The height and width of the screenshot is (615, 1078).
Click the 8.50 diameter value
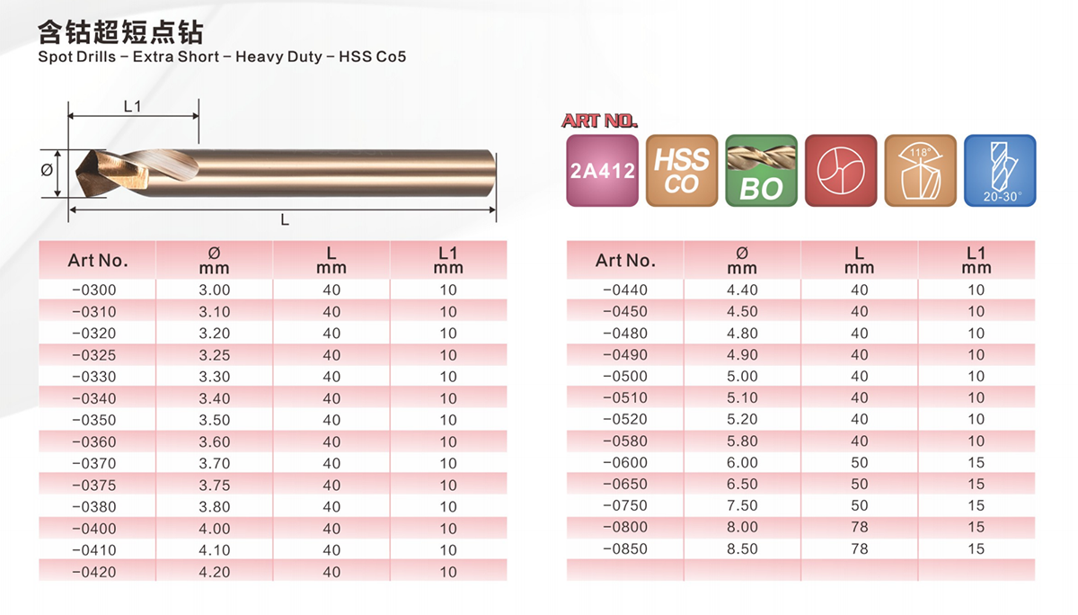pyautogui.click(x=742, y=548)
